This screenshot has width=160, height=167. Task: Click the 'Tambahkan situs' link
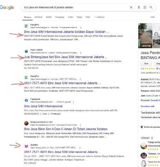[x=150, y=118]
